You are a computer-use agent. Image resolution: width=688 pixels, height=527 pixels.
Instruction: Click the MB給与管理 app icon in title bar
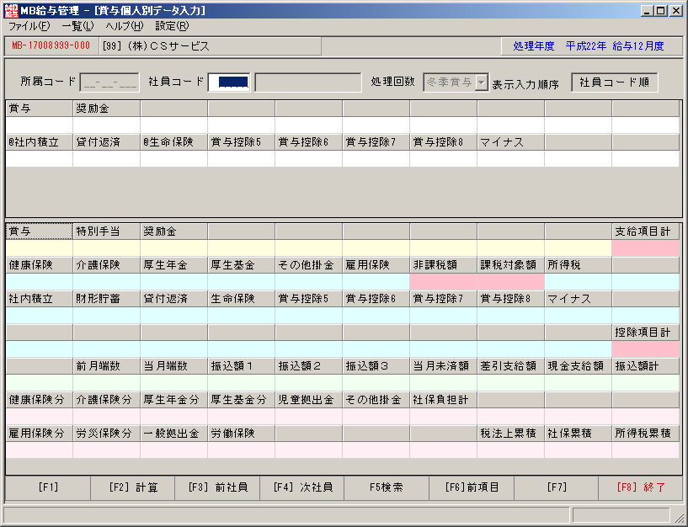[11, 11]
